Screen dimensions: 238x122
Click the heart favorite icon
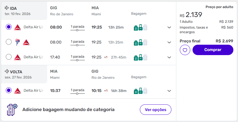tap(185, 50)
